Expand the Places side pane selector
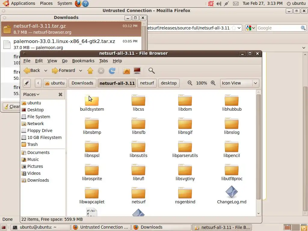The height and width of the screenshot is (231, 308). tap(31, 94)
